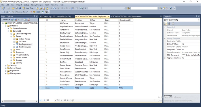The height and width of the screenshot is (107, 201).
Task: Click the Add Group By icon
Action: (x=39, y=12)
